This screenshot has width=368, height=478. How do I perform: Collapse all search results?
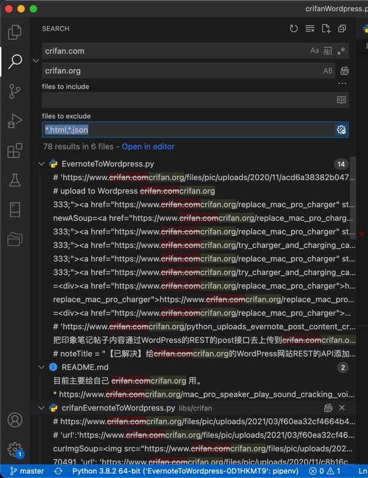click(x=342, y=28)
